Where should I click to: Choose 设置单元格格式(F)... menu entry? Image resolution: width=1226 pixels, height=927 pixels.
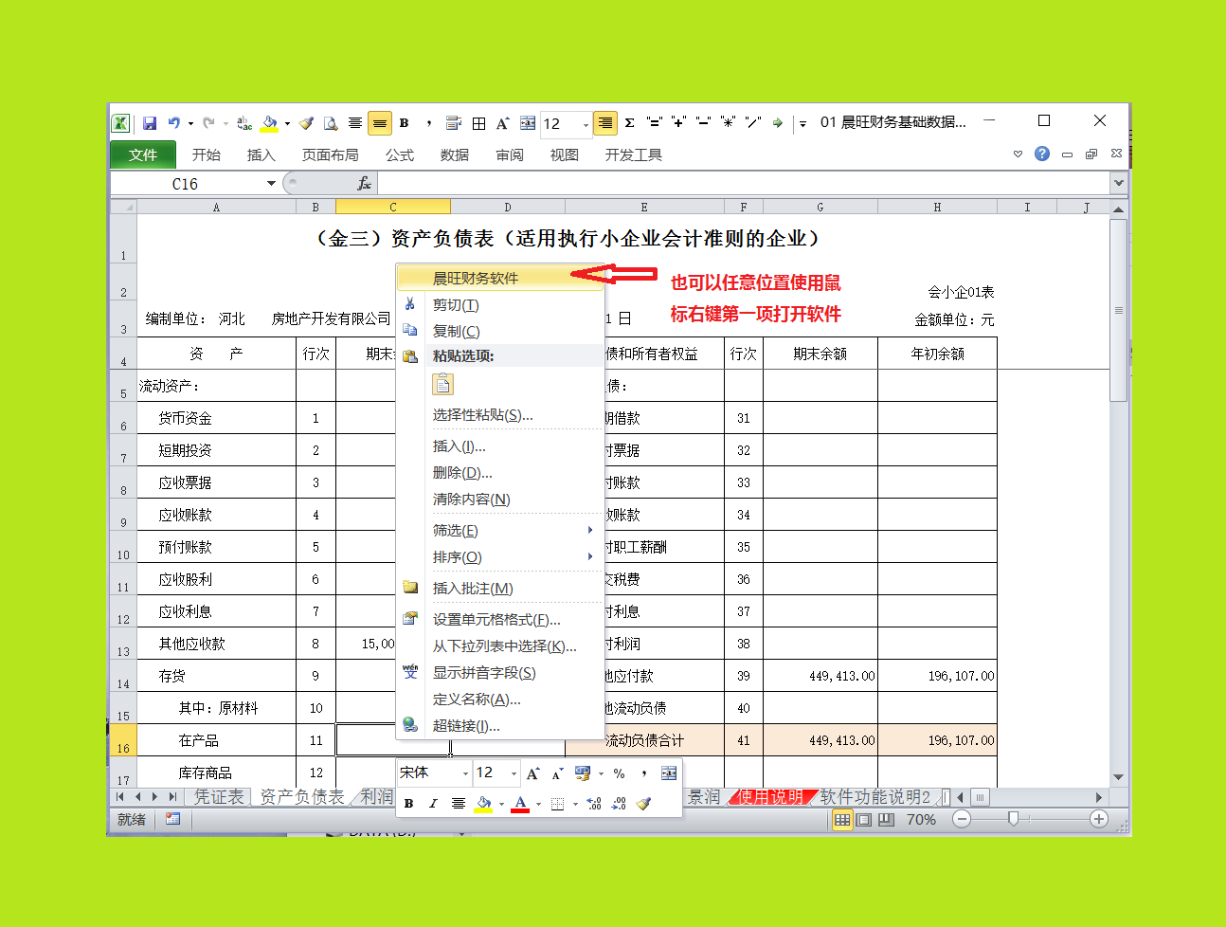point(496,620)
